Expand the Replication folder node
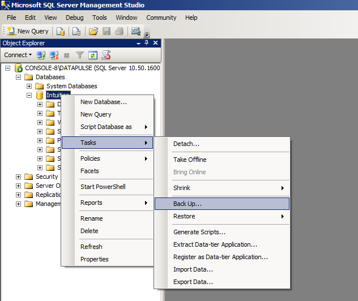The height and width of the screenshot is (301, 358). (x=18, y=195)
